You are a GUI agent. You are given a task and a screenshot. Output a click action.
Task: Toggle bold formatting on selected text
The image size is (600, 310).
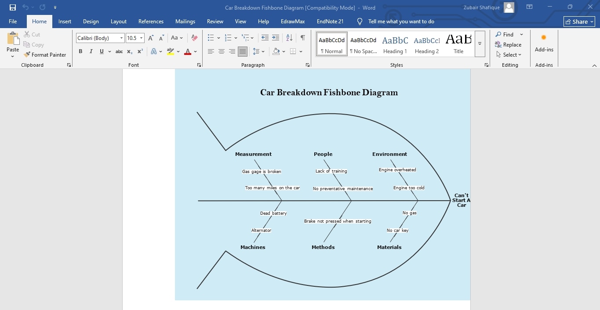coord(80,51)
